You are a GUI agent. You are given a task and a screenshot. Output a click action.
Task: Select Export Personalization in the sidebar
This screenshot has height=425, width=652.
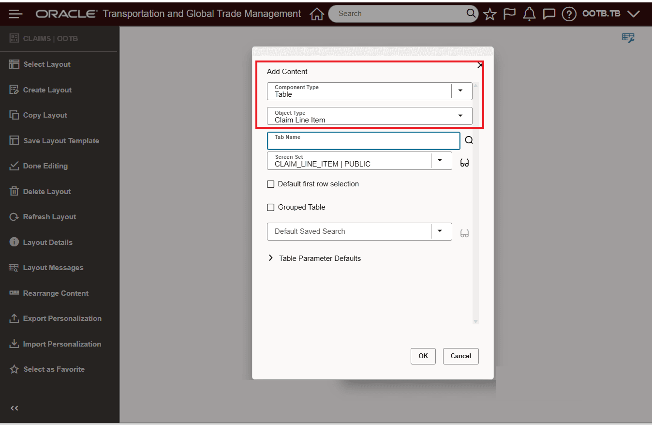point(62,318)
